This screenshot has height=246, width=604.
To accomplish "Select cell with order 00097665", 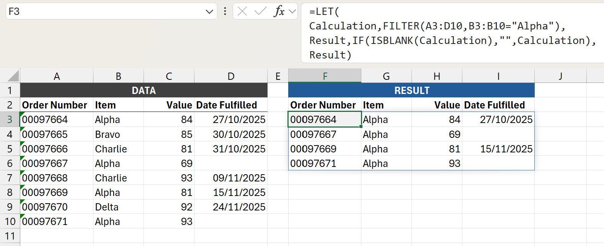I will 57,134.
